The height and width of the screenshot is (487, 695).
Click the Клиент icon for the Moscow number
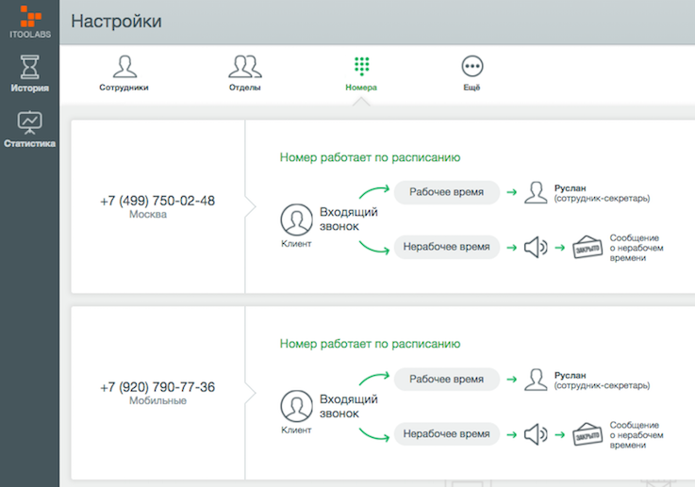pyautogui.click(x=296, y=220)
